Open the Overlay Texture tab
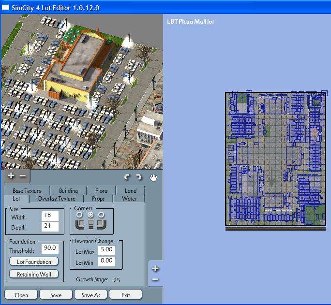Viewport: 331px width, 305px height. tap(56, 199)
